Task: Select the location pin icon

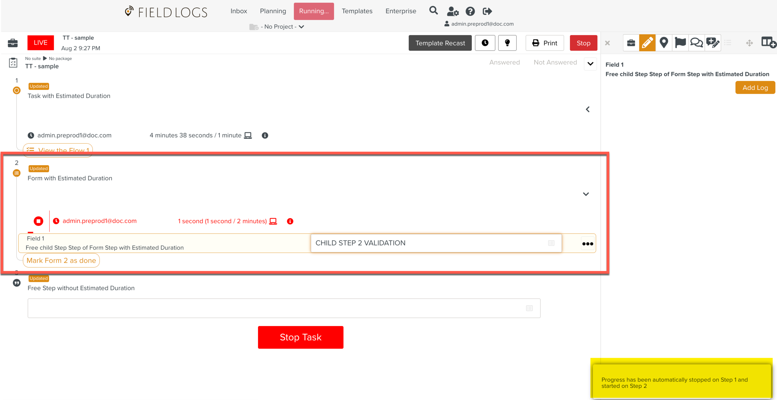Action: click(664, 43)
